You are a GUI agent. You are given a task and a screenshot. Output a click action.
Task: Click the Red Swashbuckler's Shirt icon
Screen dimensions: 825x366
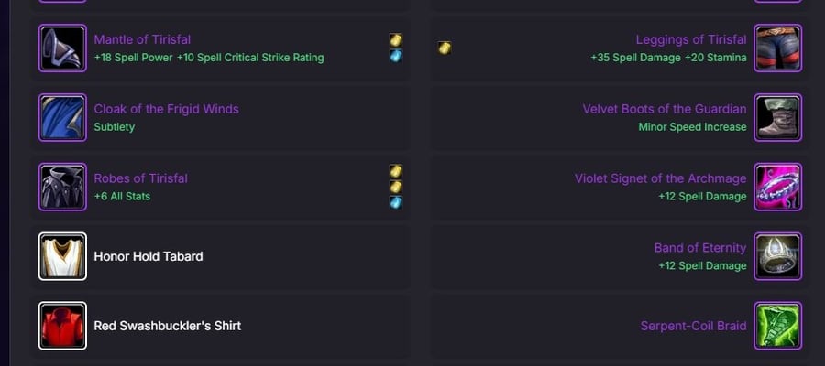click(62, 326)
